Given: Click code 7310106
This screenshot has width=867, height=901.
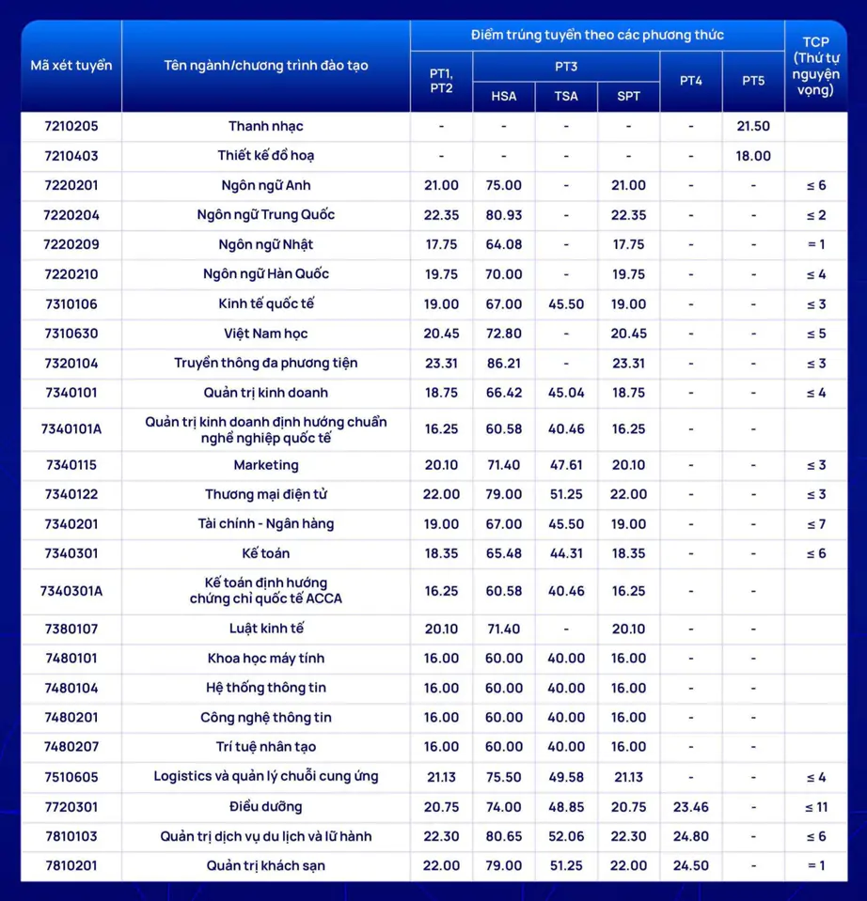Looking at the screenshot, I should 71,304.
